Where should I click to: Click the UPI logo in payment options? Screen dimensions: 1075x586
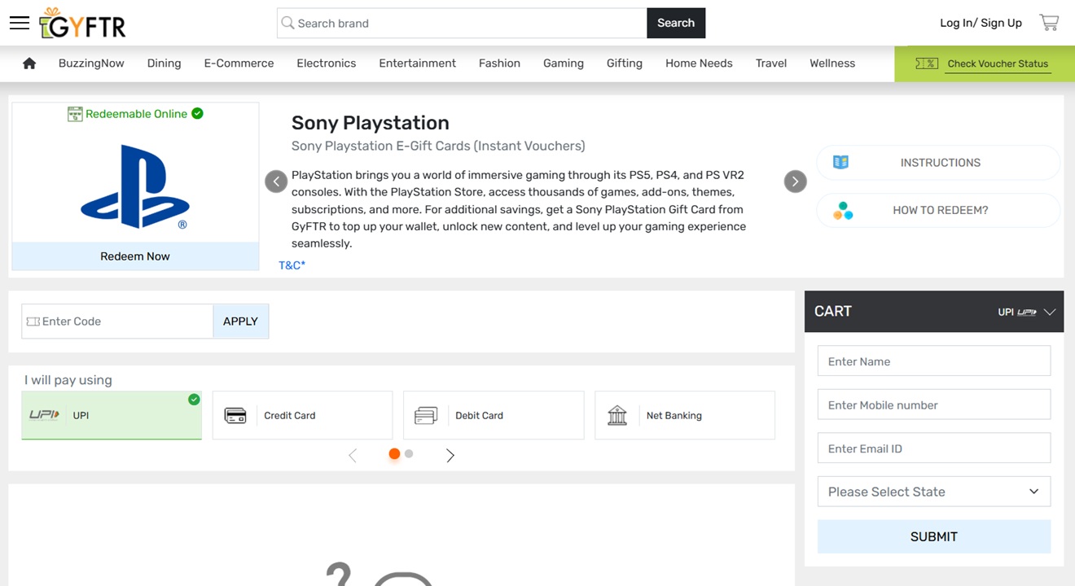coord(44,415)
